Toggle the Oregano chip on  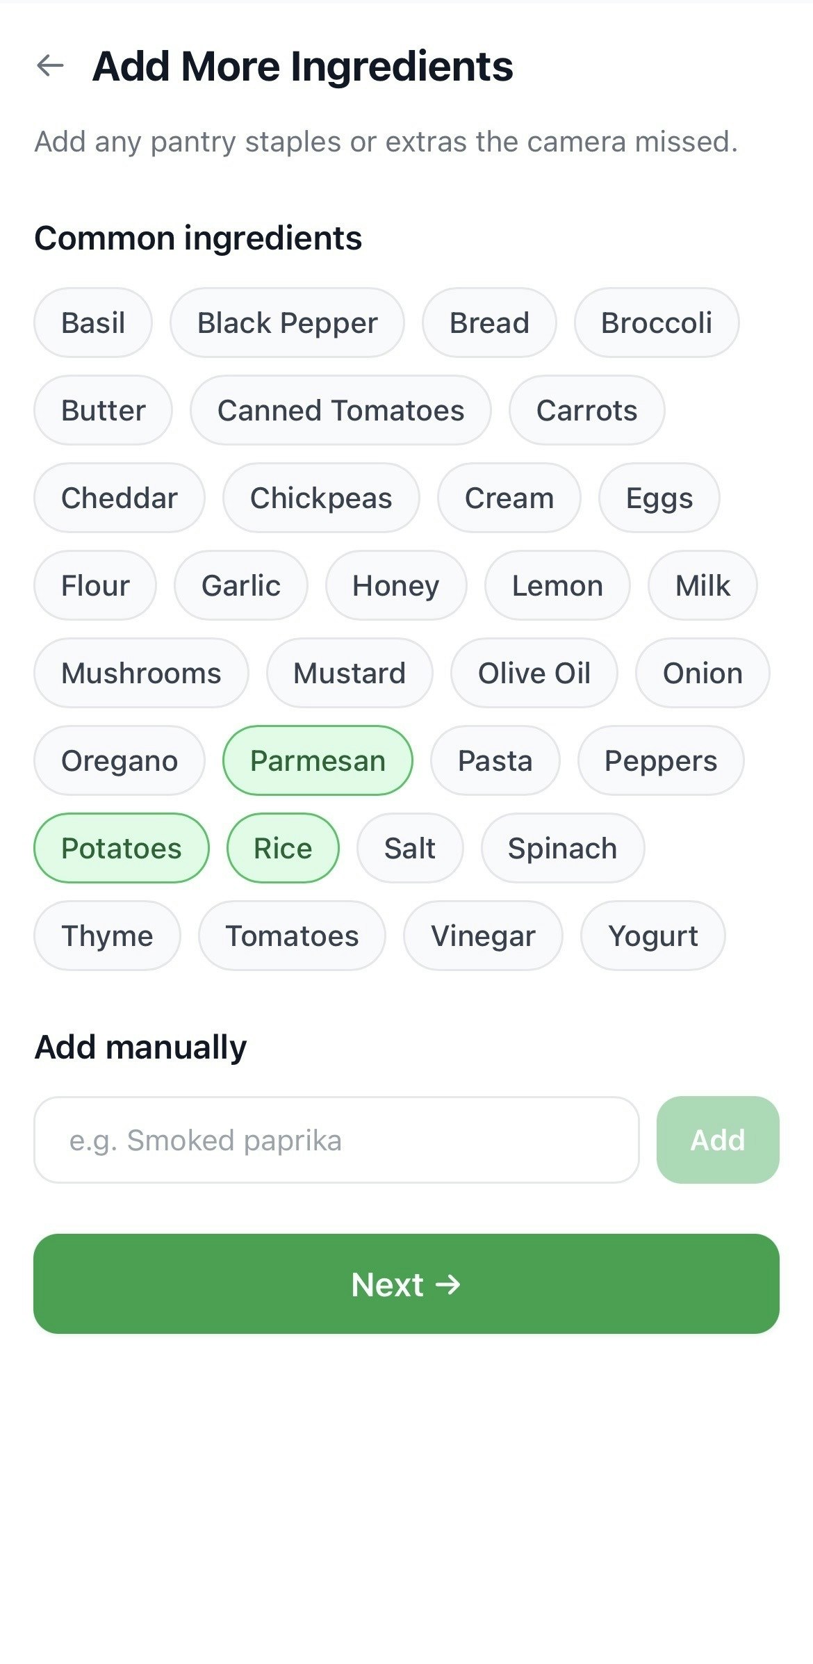[x=120, y=760]
